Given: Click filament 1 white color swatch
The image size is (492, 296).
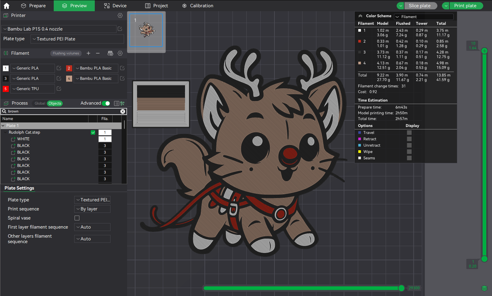Looking at the screenshot, I should pos(6,68).
